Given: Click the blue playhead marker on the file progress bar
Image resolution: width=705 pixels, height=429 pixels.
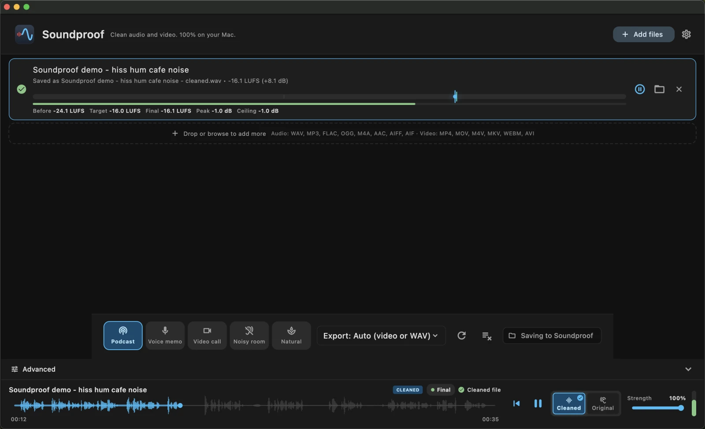Looking at the screenshot, I should (455, 96).
